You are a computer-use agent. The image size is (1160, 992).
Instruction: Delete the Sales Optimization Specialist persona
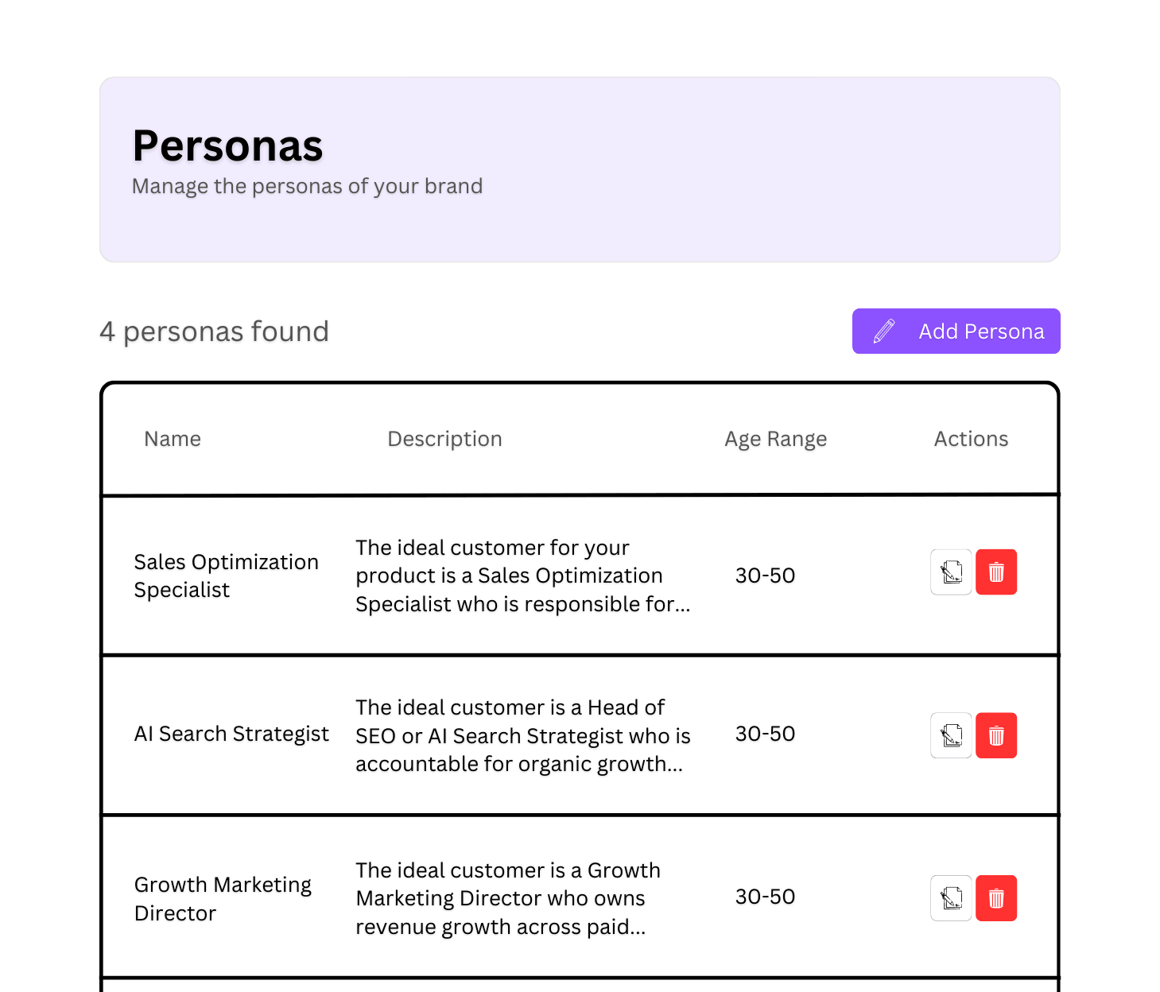pyautogui.click(x=996, y=572)
